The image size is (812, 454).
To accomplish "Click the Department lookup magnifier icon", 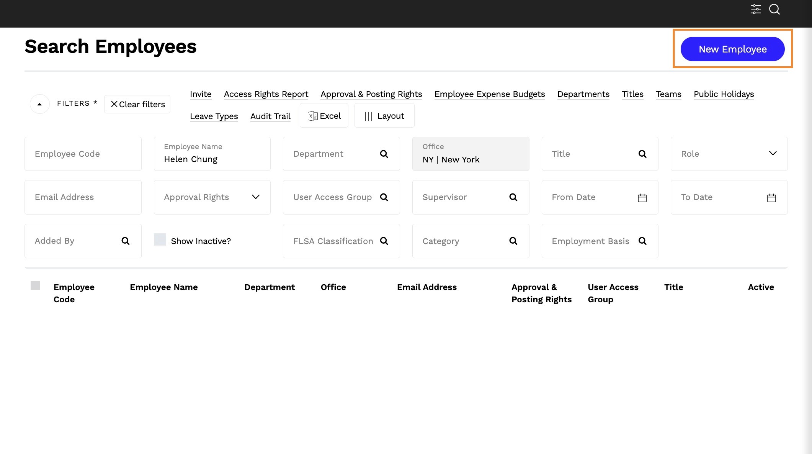I will 384,154.
